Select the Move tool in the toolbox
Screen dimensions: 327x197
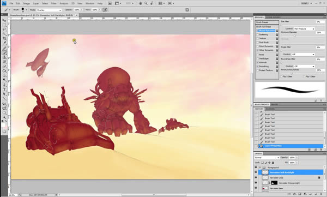tap(4, 20)
